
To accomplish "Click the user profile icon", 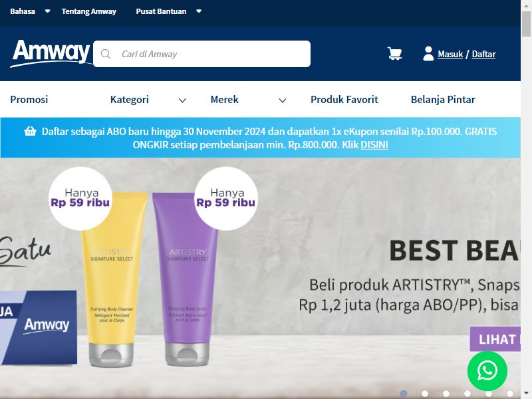I will 428,54.
